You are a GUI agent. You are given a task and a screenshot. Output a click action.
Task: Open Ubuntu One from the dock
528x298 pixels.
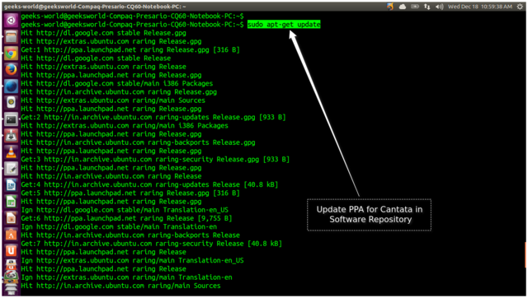(x=11, y=251)
